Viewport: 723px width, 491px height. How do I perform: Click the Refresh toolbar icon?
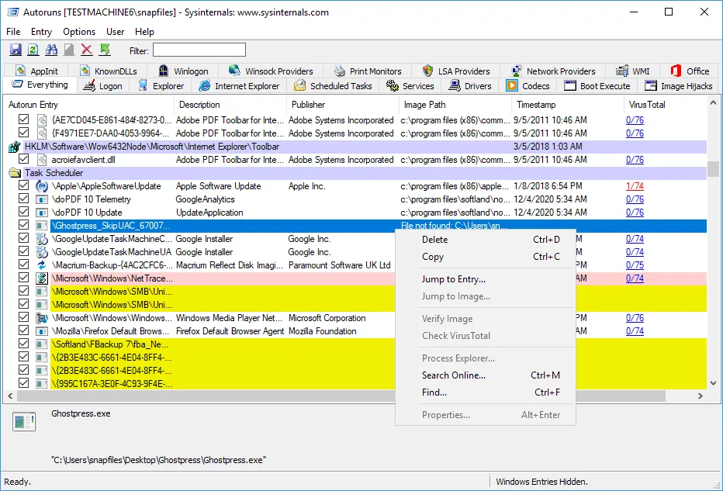pyautogui.click(x=33, y=50)
